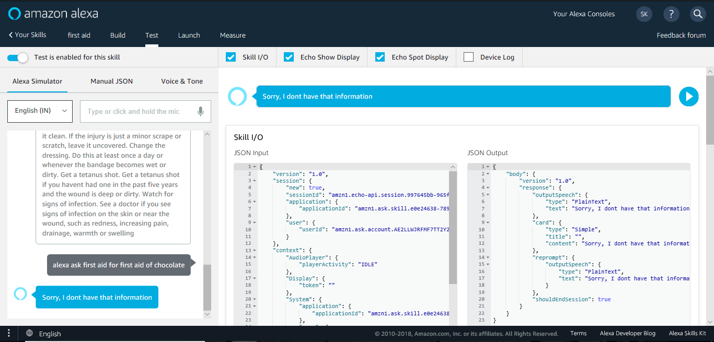The height and width of the screenshot is (342, 714).
Task: Click Alexa ring icon beside top response
Action: click(x=237, y=97)
